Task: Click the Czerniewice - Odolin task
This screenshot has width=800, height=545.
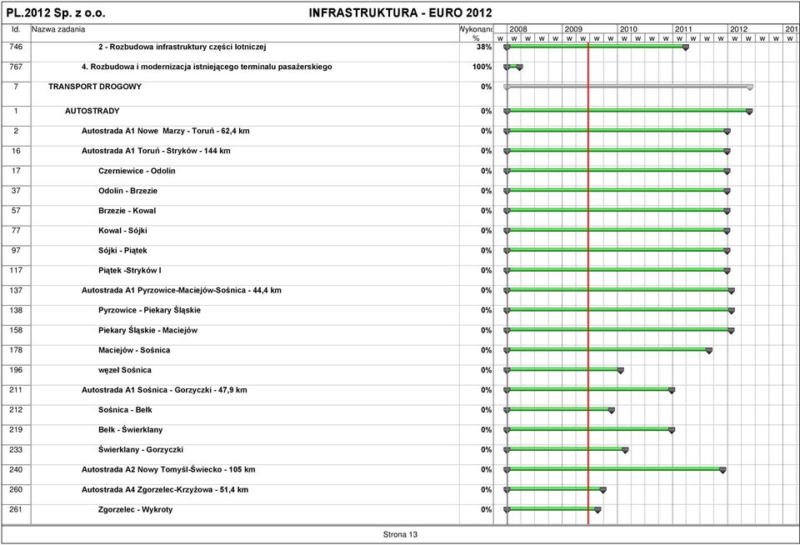Action: pyautogui.click(x=137, y=171)
